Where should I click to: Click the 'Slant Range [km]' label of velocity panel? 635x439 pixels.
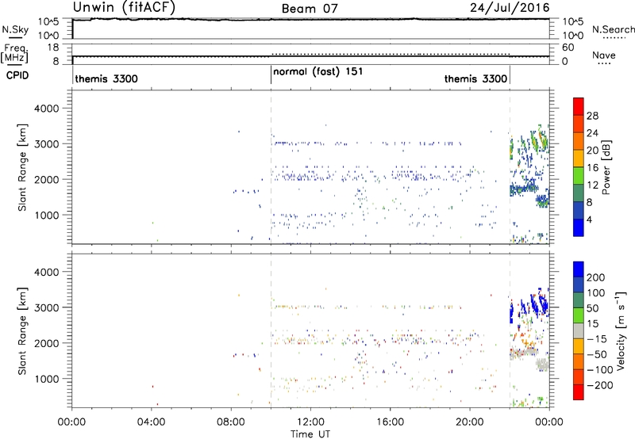pos(22,331)
